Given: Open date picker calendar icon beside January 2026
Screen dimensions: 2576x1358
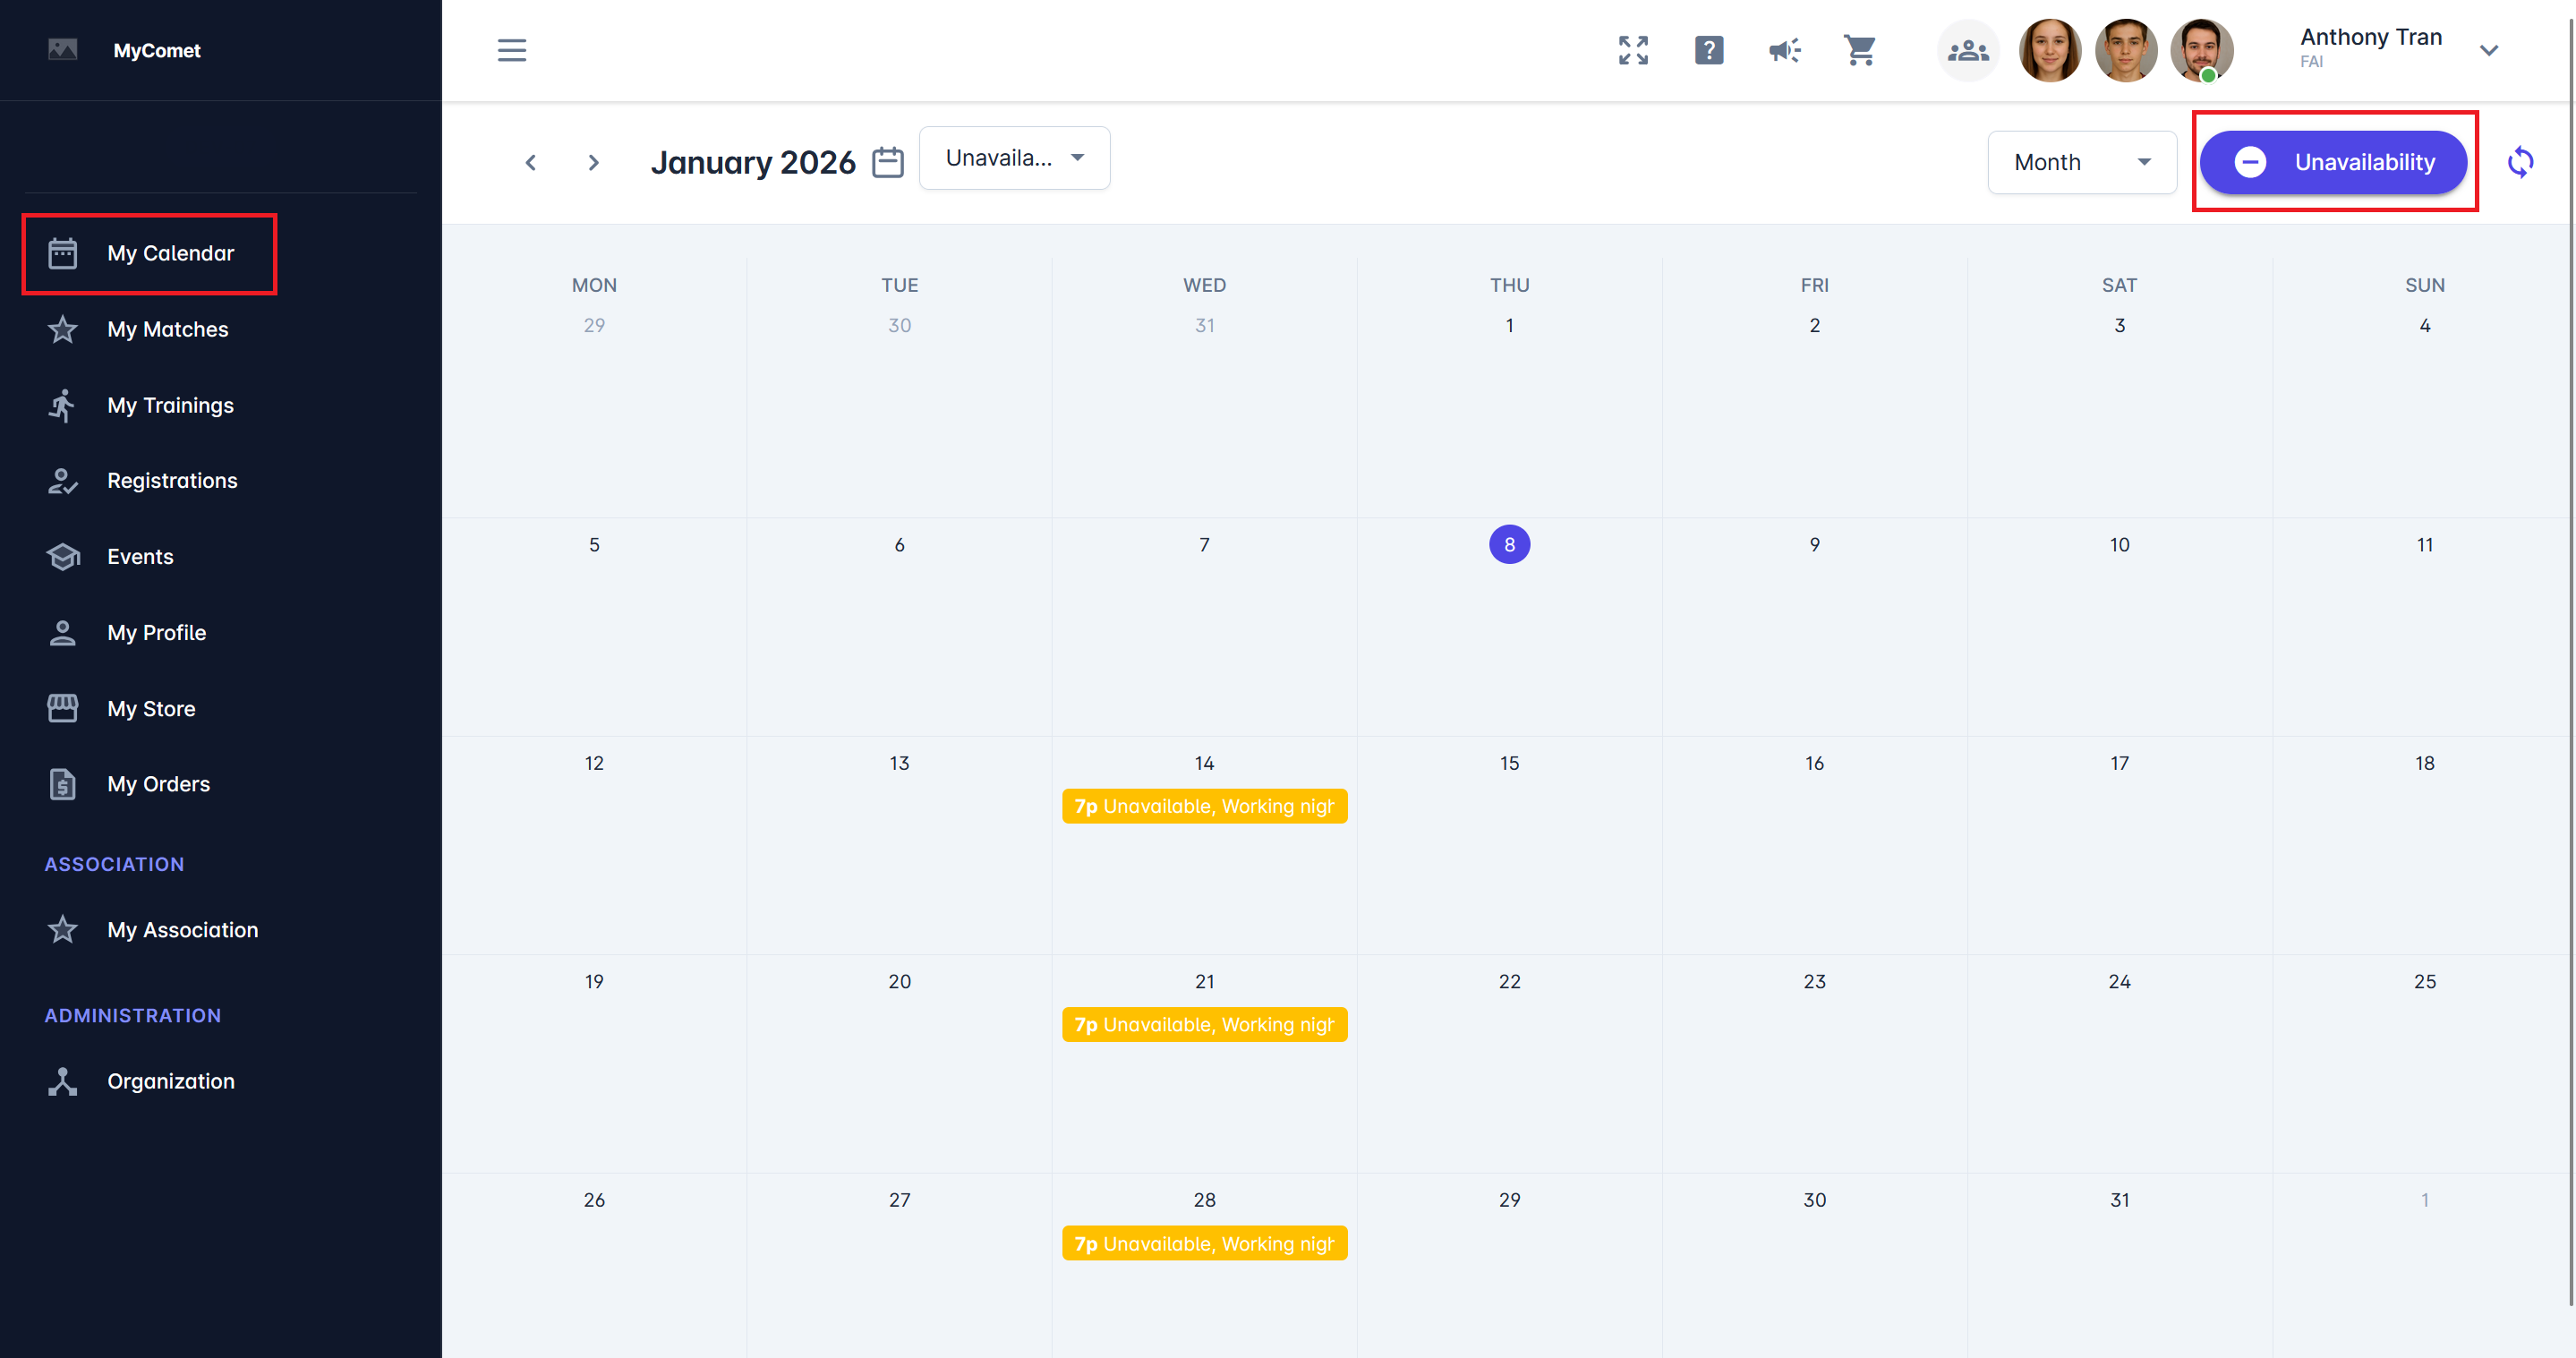Looking at the screenshot, I should click(887, 162).
